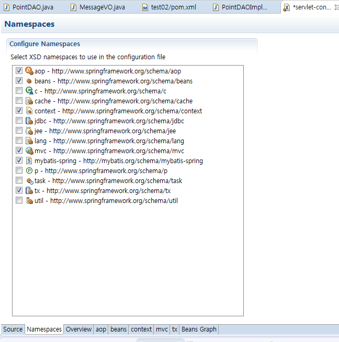Screen dimensions: 339x342
Task: Click the lang namespace icon
Action: pyautogui.click(x=29, y=141)
